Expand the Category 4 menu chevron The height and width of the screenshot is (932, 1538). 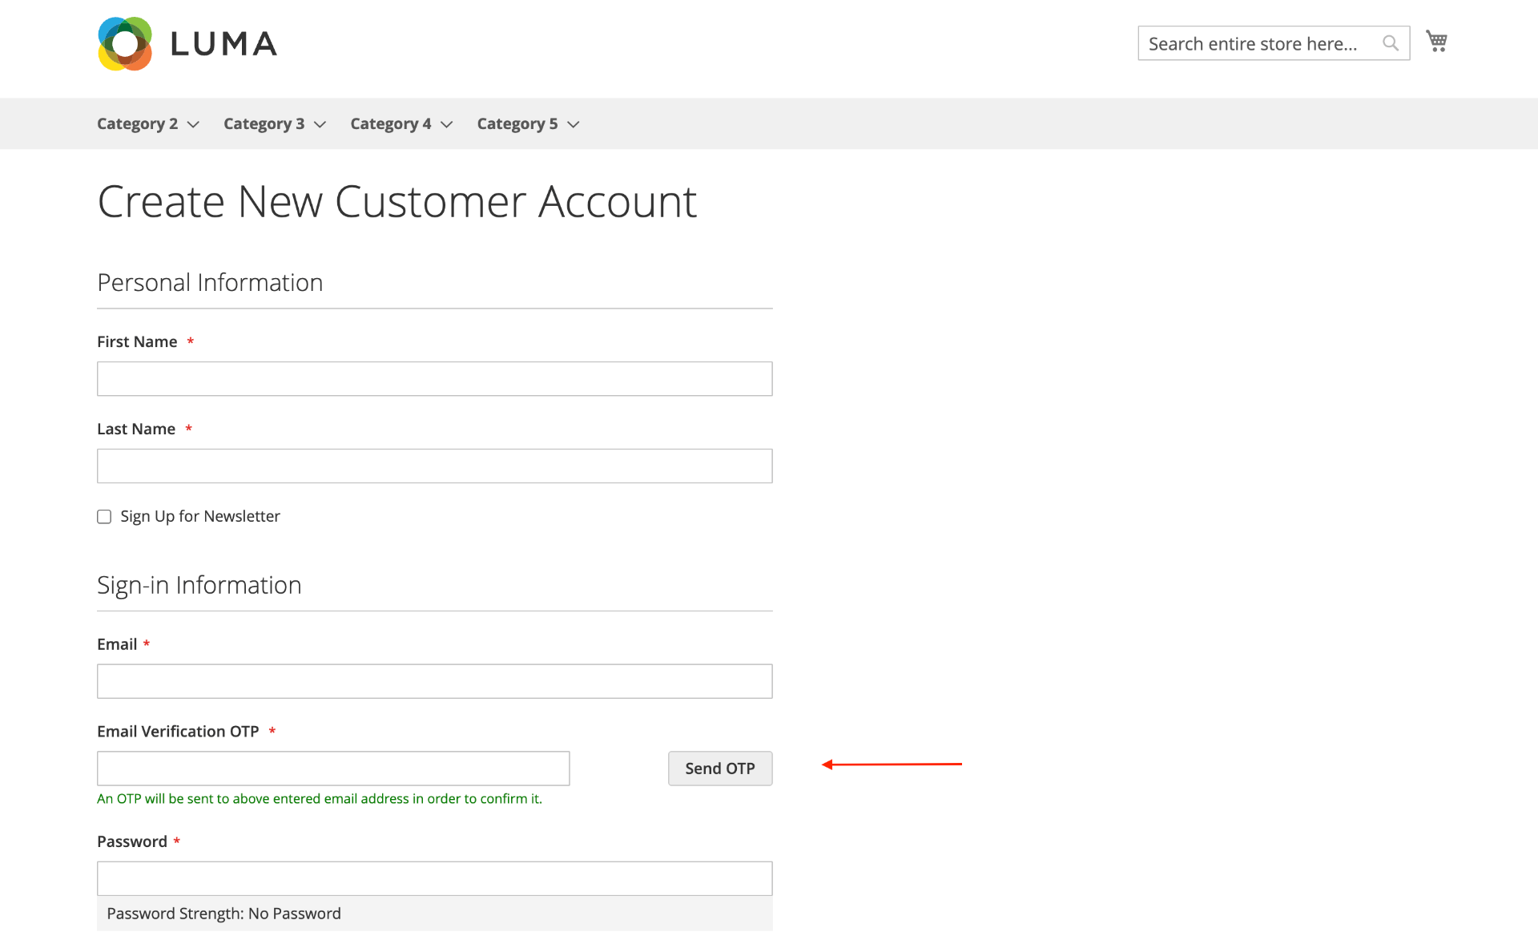(447, 124)
